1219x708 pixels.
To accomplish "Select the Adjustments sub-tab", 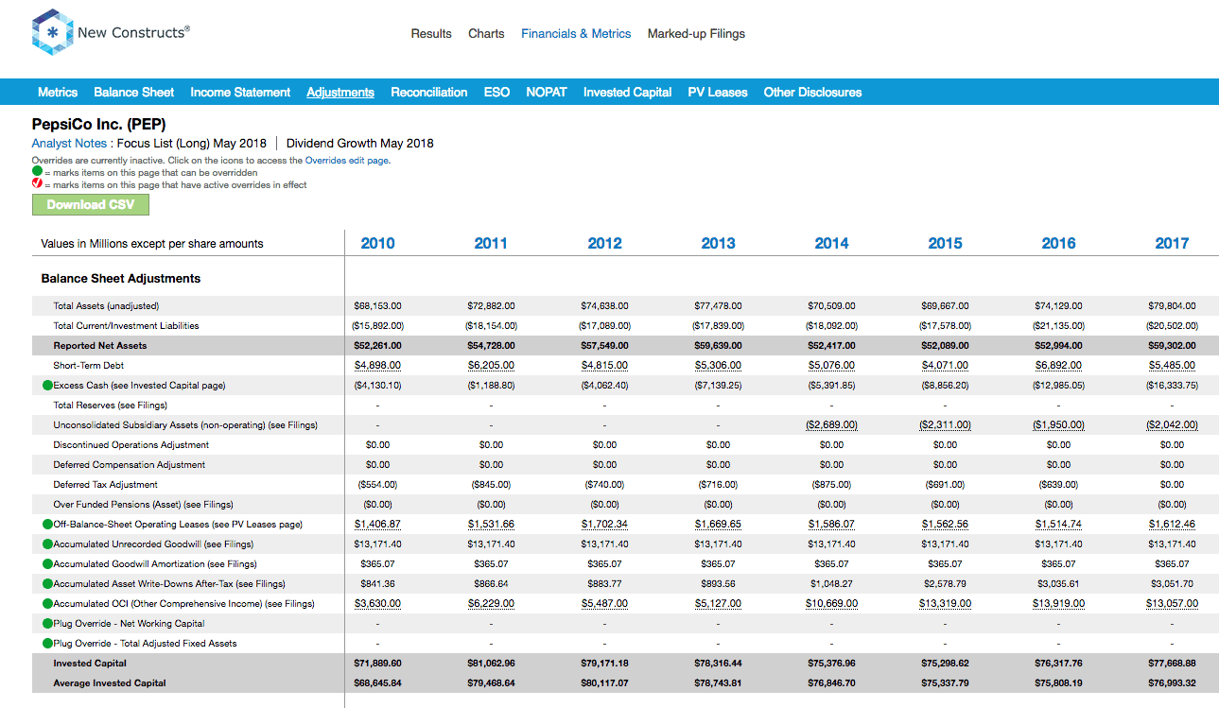I will pos(340,93).
